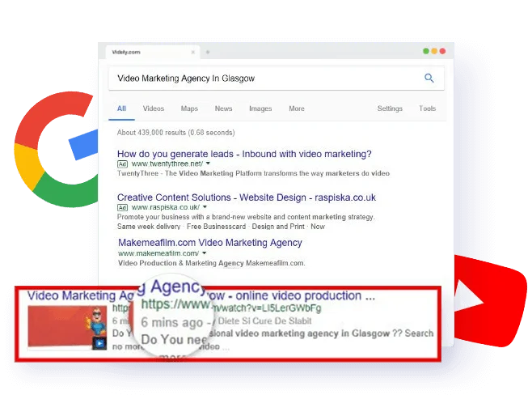This screenshot has width=528, height=395.
Task: Click the yellow window dot
Action: coord(434,51)
